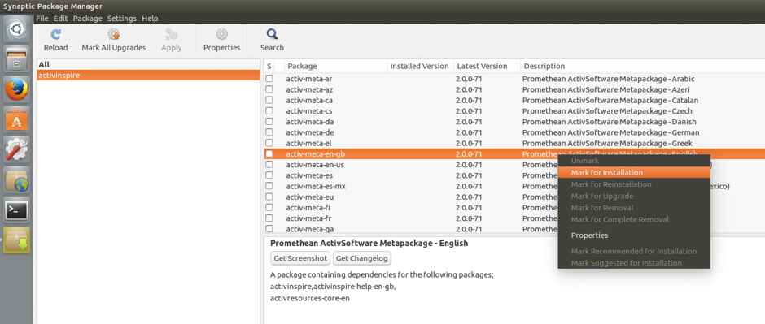This screenshot has width=765, height=324.
Task: Sort by Description column header
Action: [x=643, y=66]
